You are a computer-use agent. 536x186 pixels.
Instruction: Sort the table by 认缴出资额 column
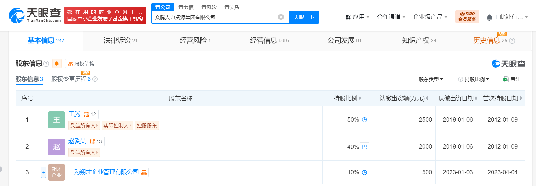[404, 98]
